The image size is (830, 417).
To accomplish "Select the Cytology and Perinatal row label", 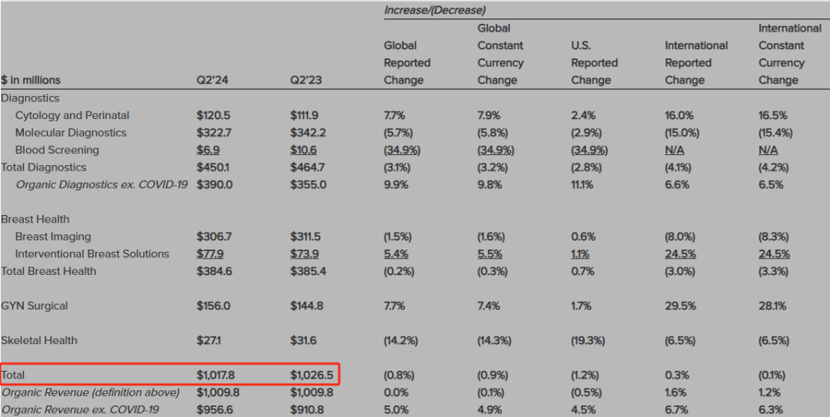I will point(72,115).
